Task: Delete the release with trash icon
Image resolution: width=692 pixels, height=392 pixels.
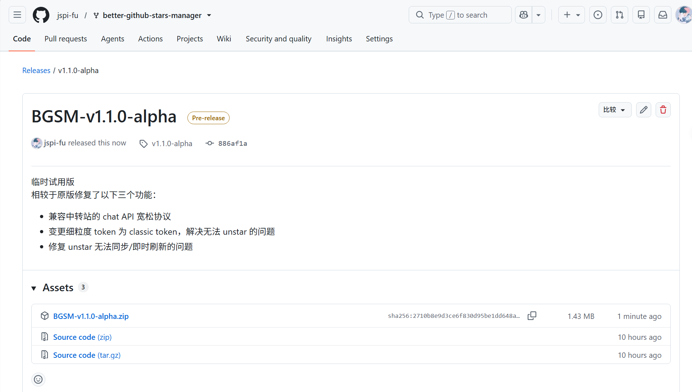Action: [663, 110]
